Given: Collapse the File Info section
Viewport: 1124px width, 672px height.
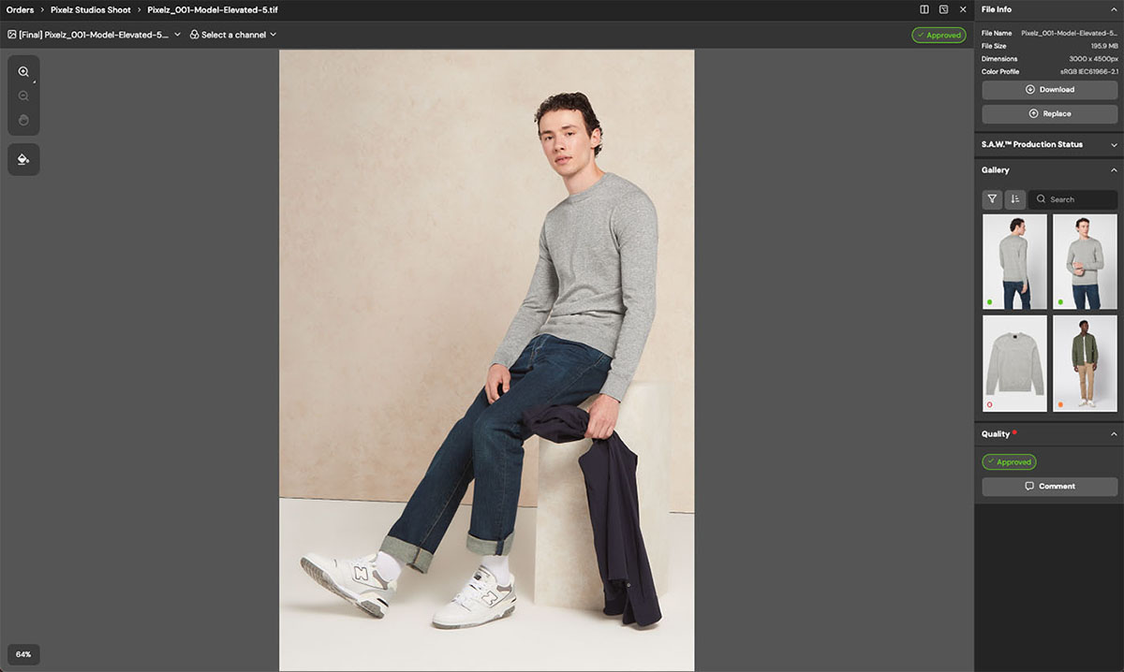Looking at the screenshot, I should click(1113, 9).
